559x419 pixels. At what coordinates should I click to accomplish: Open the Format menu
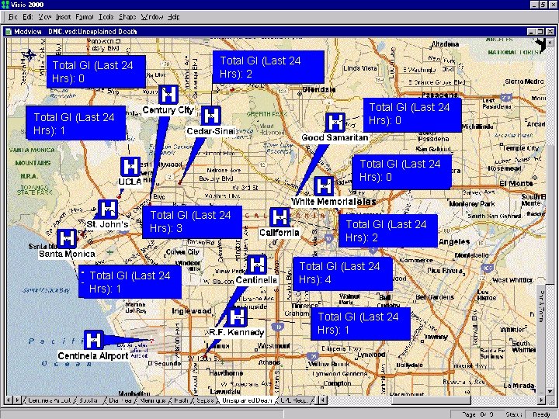pos(85,17)
